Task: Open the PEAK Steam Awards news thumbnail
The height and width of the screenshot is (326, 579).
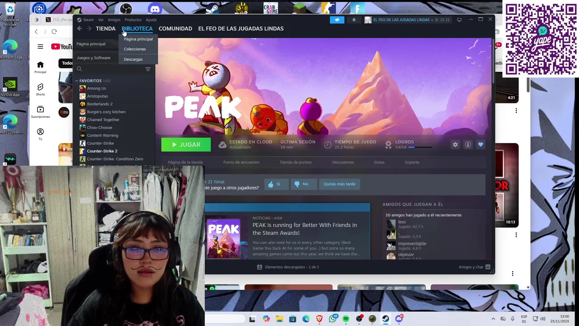Action: coord(223,239)
